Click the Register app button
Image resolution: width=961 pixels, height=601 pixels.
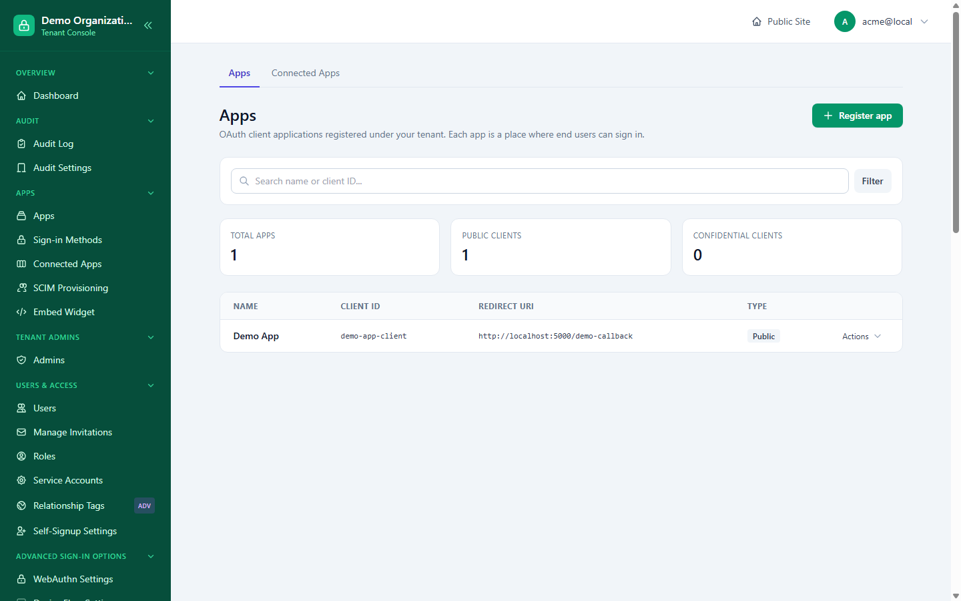pyautogui.click(x=858, y=116)
